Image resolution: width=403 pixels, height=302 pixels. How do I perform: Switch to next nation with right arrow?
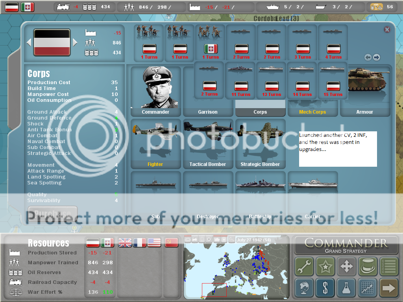75,42
